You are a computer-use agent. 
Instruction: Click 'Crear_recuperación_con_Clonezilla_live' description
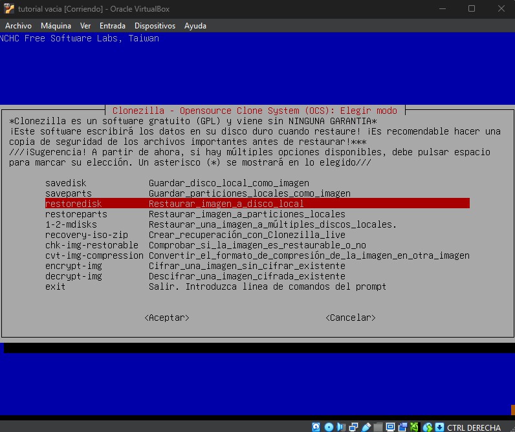247,235
